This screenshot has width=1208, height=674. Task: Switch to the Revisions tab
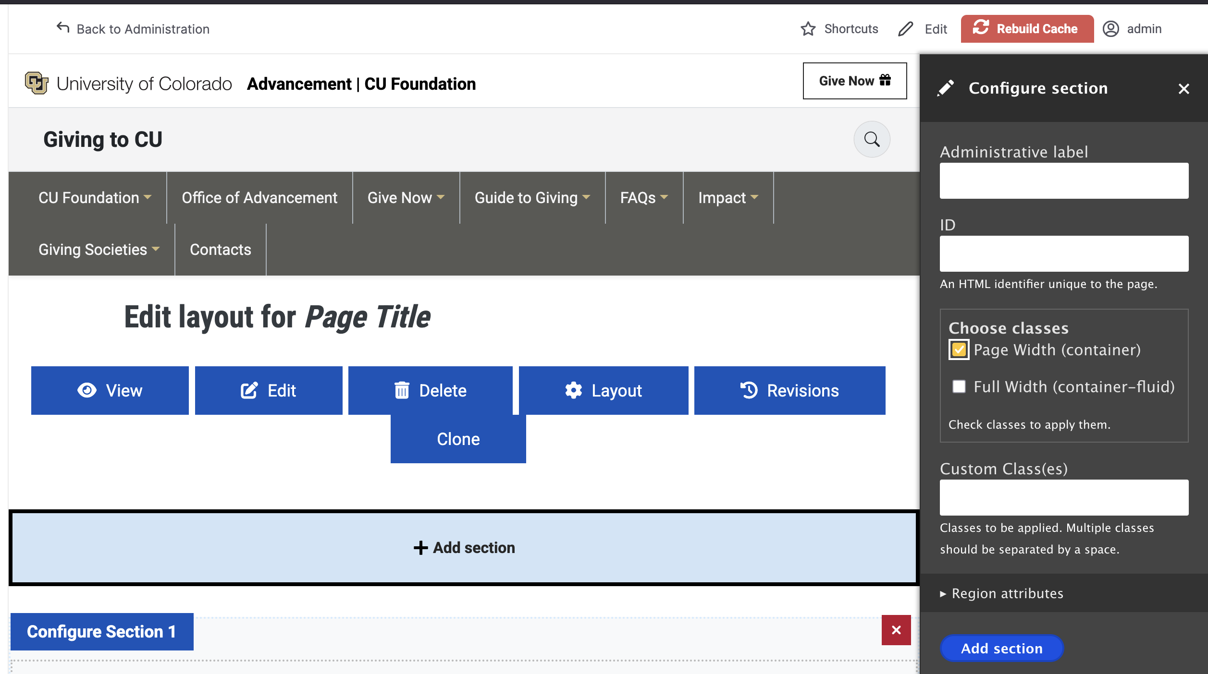tap(789, 390)
